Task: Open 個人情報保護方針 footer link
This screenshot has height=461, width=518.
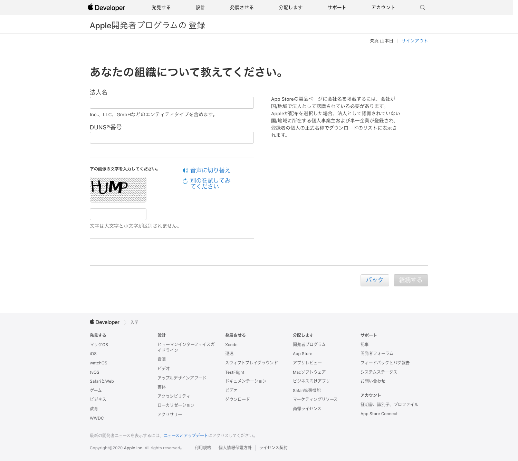Action: [x=235, y=448]
